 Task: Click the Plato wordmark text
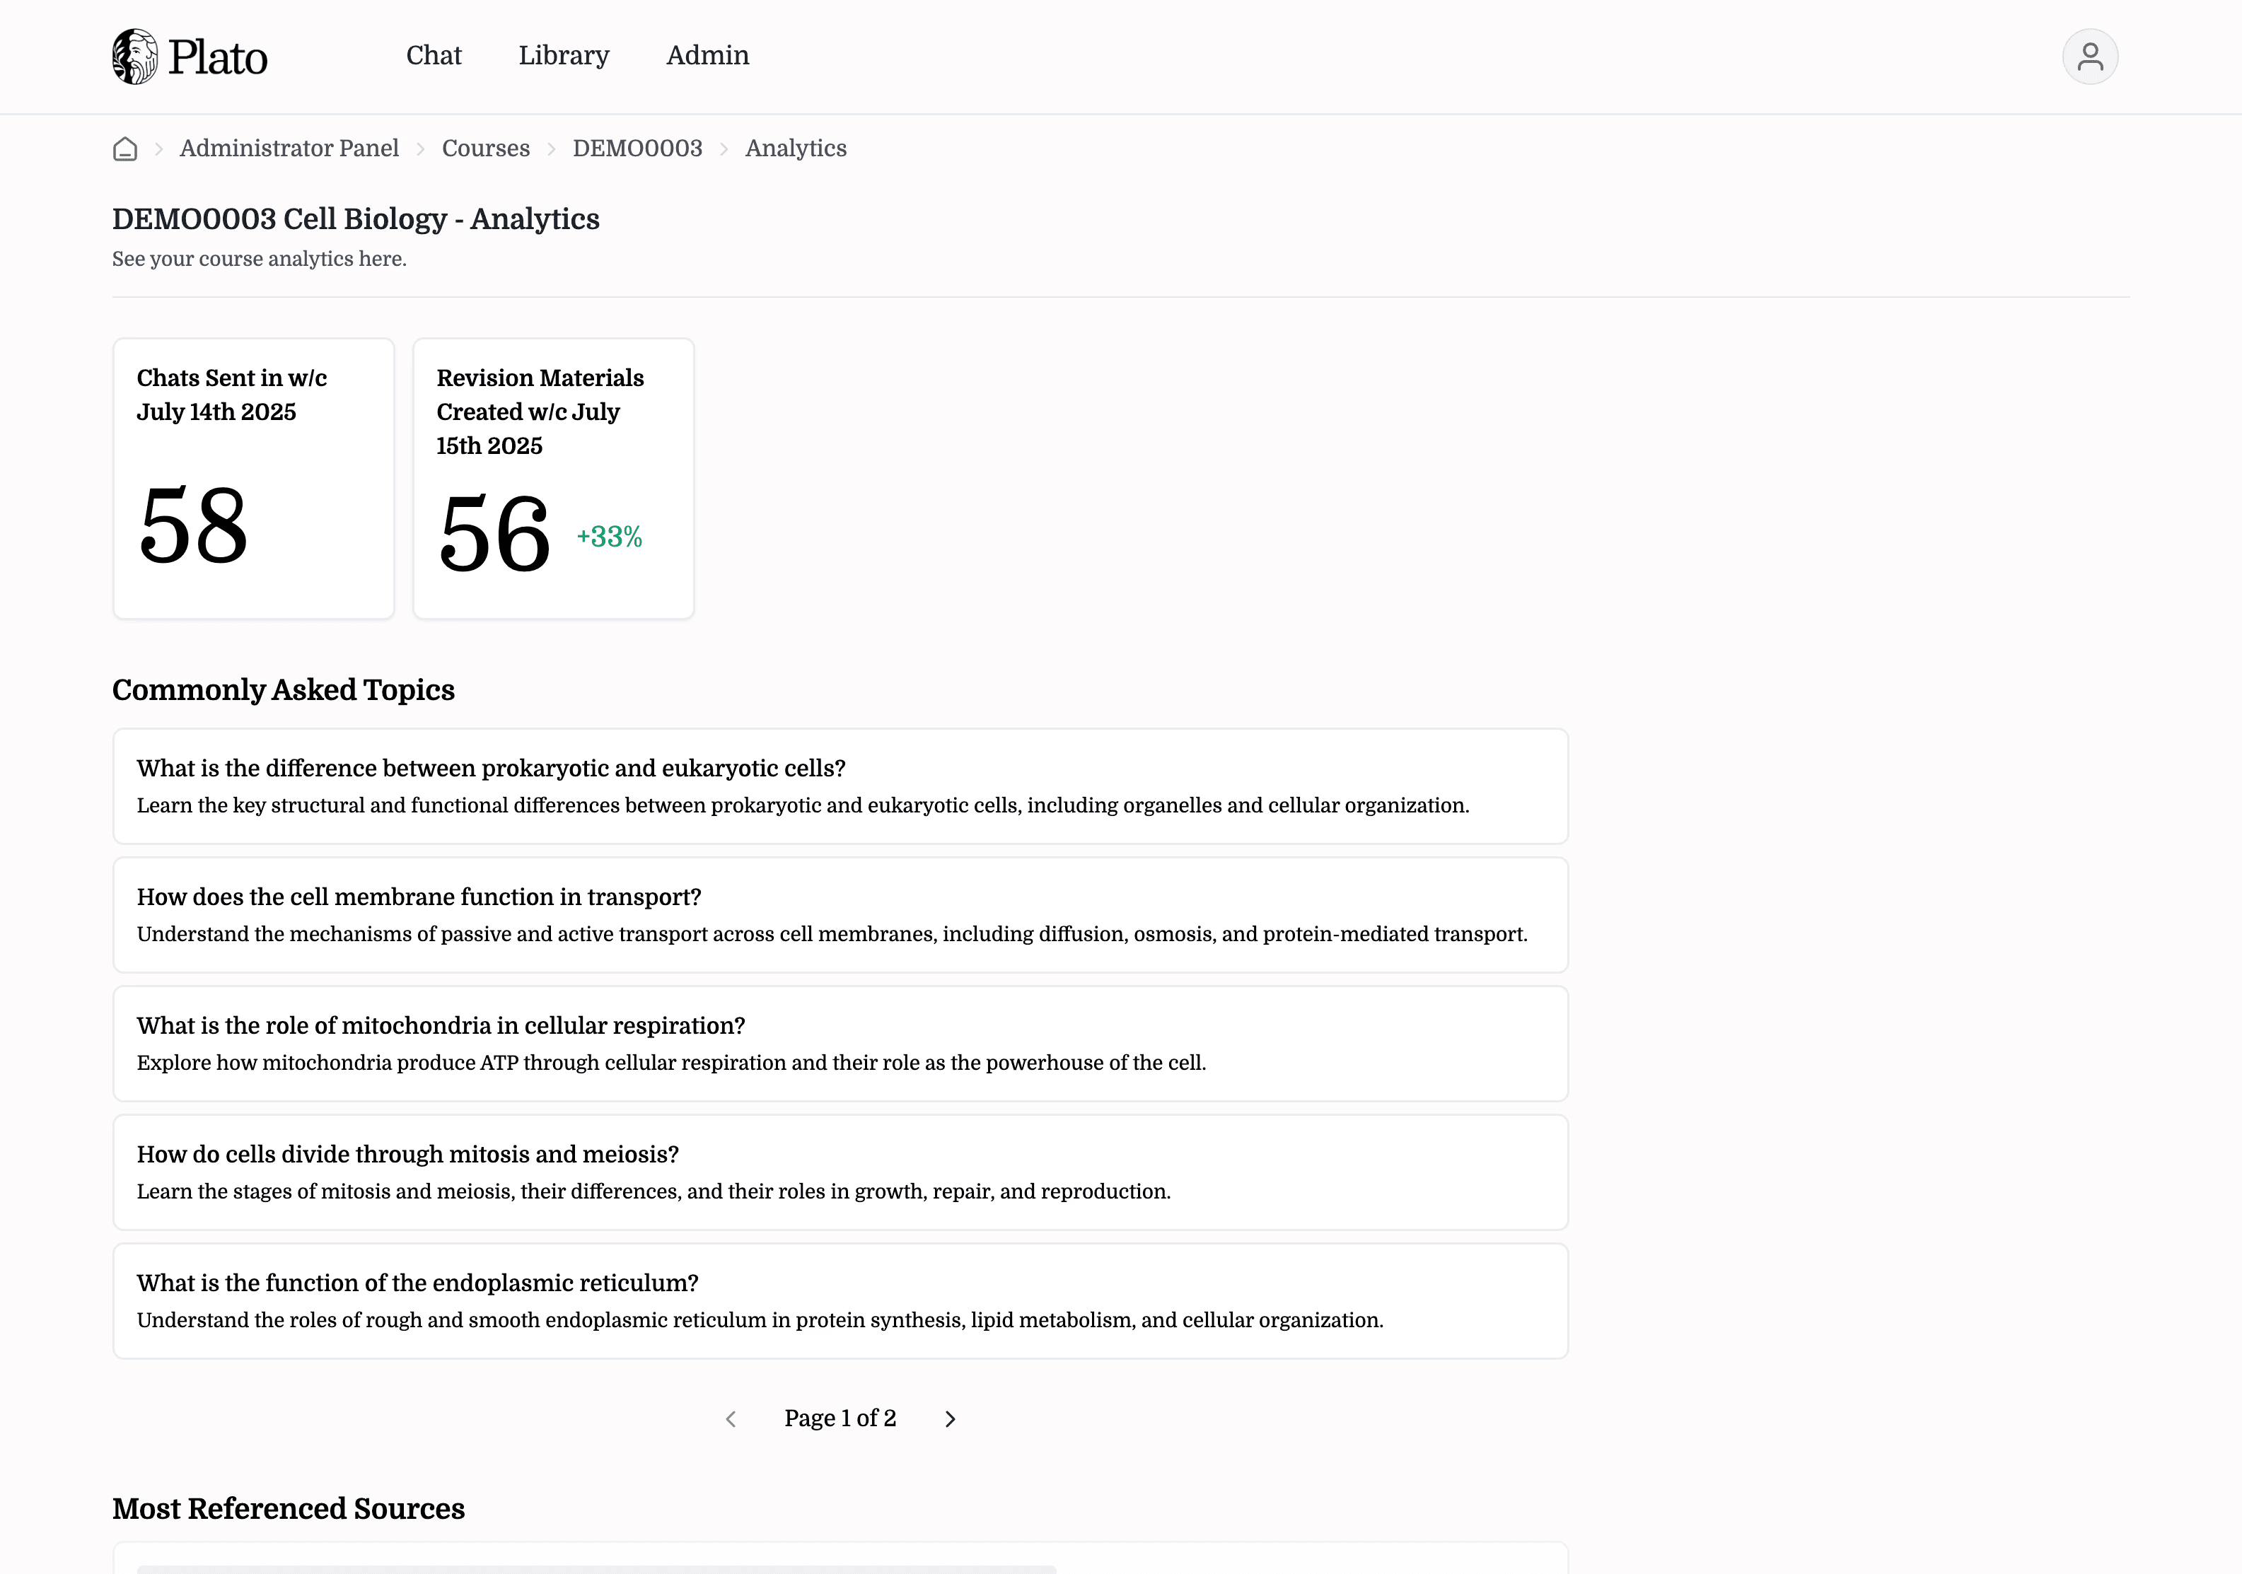coord(218,57)
